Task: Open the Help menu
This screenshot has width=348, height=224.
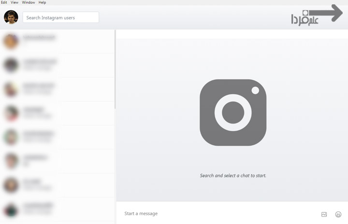Action: 43,2
